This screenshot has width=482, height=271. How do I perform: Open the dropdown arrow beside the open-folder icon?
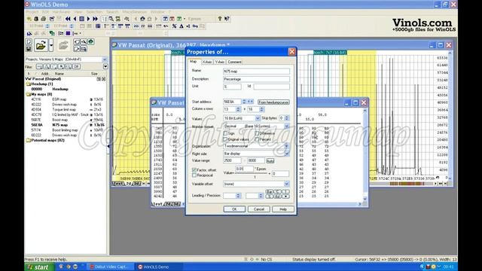(x=51, y=46)
